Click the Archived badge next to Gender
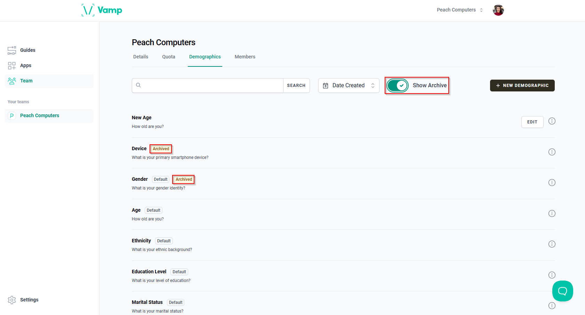Viewport: 585px width, 315px height. (184, 179)
